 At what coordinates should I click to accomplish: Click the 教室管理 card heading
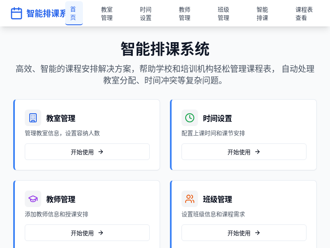tap(61, 118)
